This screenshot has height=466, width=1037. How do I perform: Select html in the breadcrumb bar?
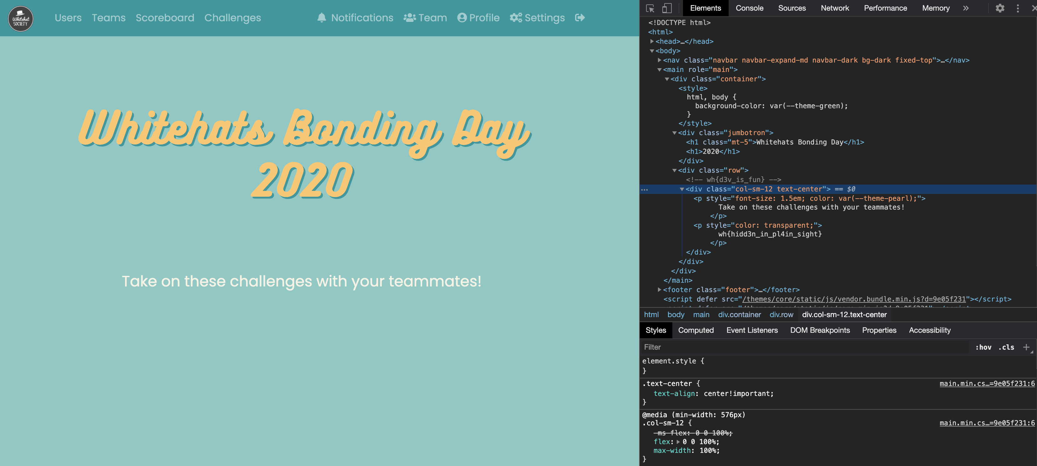651,315
